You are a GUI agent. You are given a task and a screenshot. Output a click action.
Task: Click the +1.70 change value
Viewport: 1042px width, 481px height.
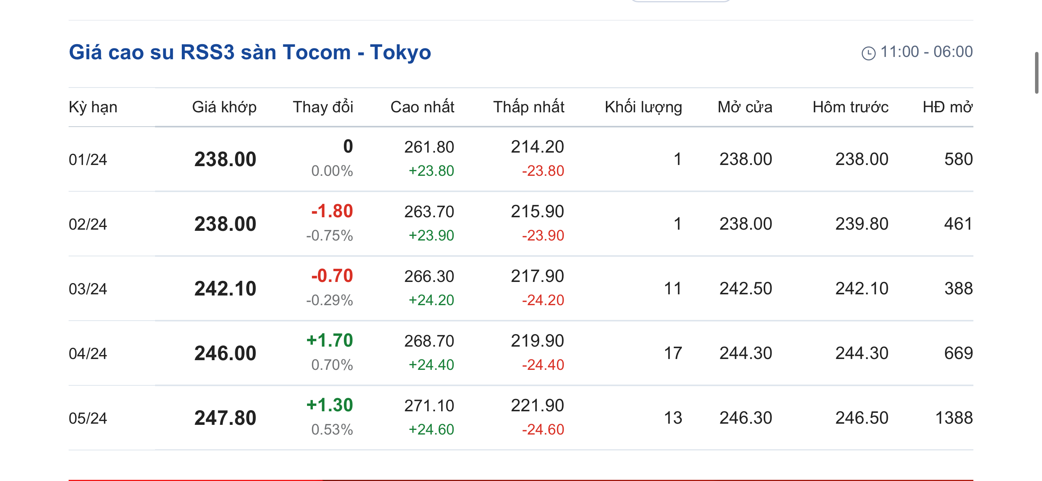pos(329,340)
